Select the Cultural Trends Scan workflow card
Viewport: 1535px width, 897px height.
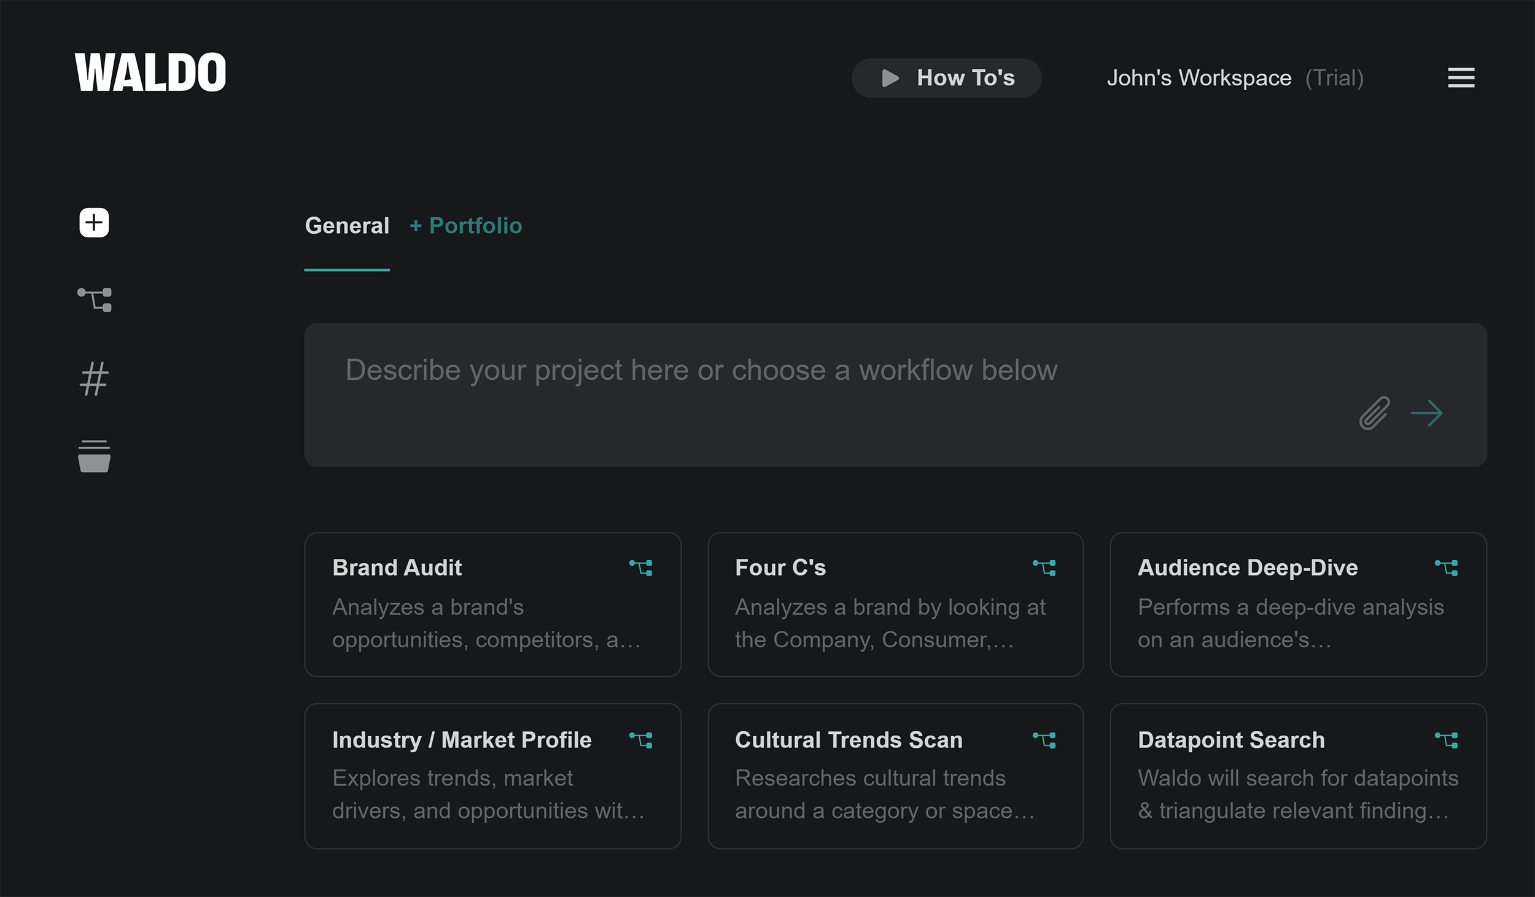click(895, 775)
